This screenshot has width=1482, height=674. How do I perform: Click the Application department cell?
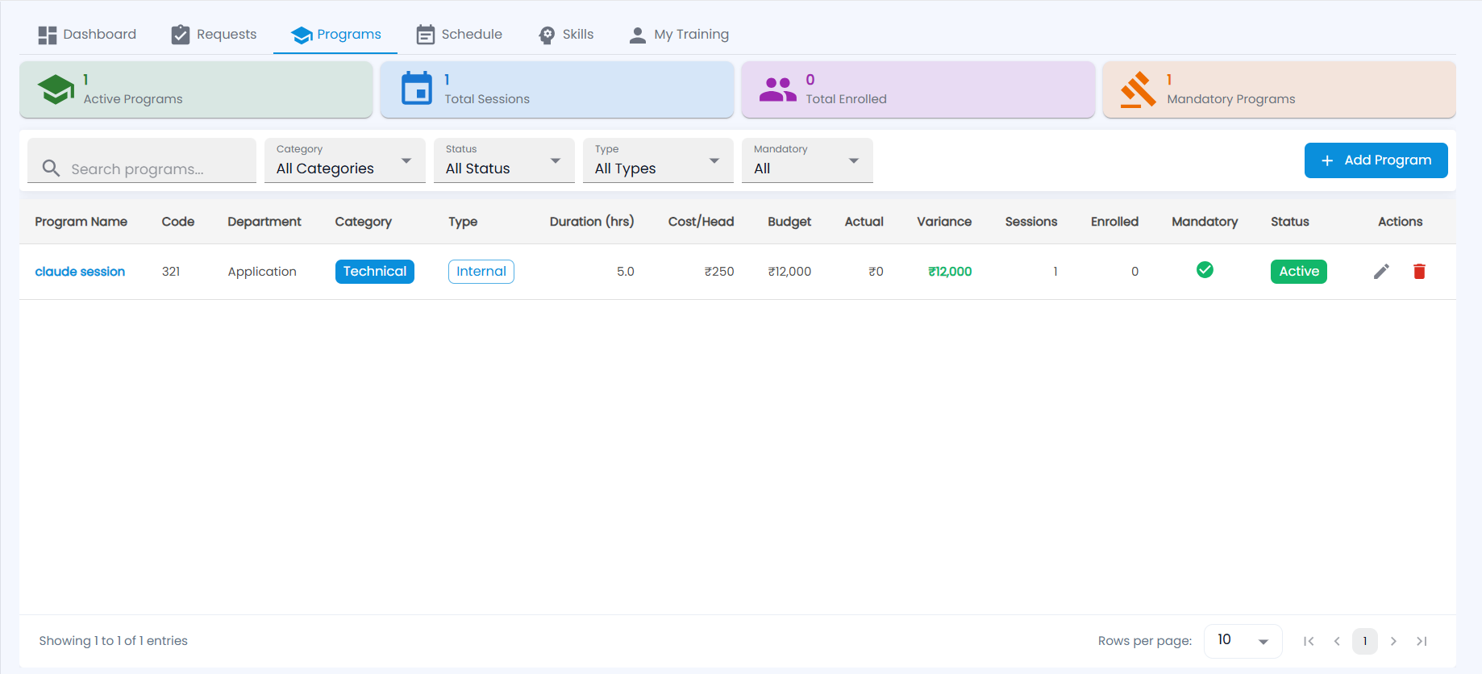point(262,272)
